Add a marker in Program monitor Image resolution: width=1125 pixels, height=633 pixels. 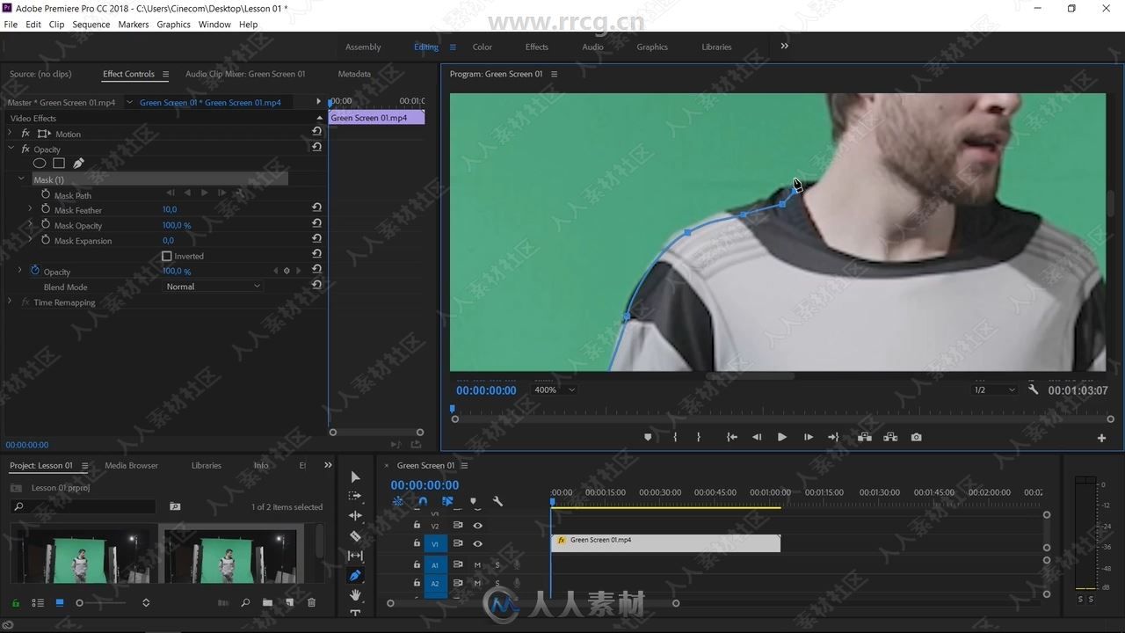coord(648,437)
